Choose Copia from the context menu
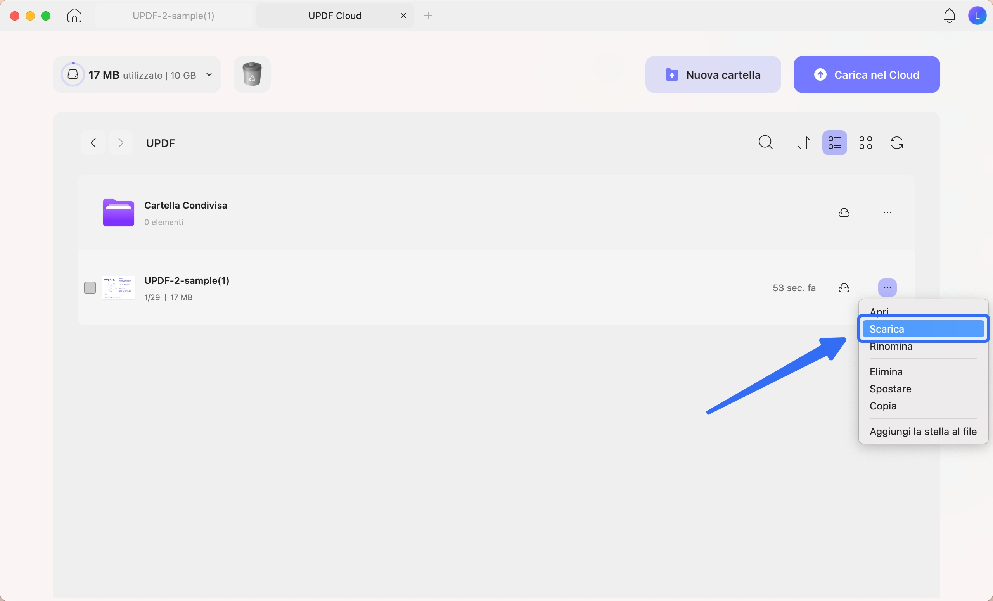This screenshot has height=601, width=993. [923, 406]
